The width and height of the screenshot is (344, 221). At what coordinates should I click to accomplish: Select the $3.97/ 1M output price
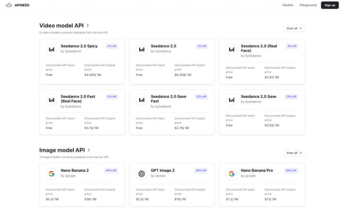(272, 77)
